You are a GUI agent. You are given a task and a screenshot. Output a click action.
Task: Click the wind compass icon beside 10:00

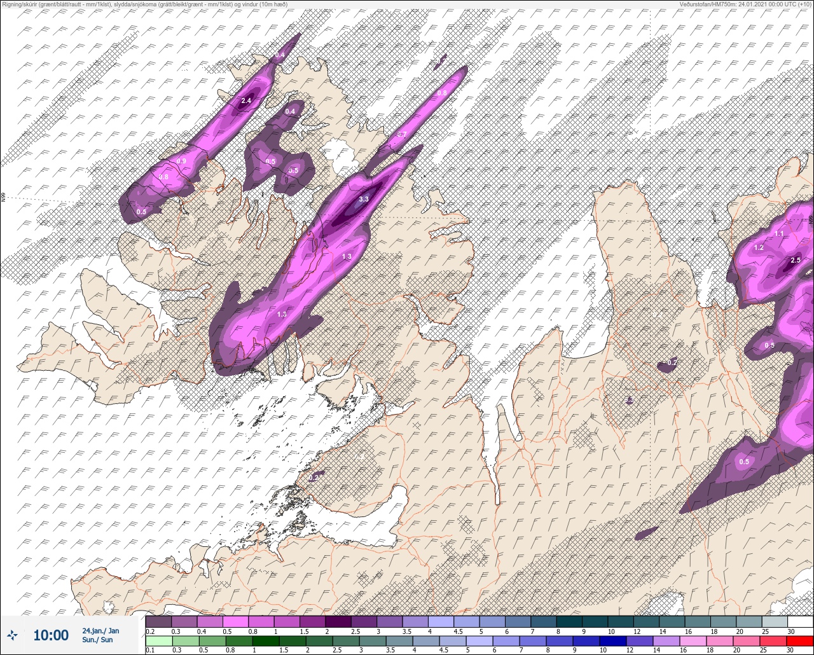[12, 635]
